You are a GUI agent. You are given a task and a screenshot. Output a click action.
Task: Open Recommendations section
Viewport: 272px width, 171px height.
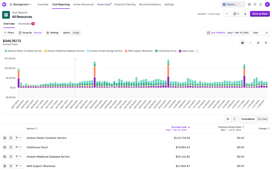[x=150, y=5]
